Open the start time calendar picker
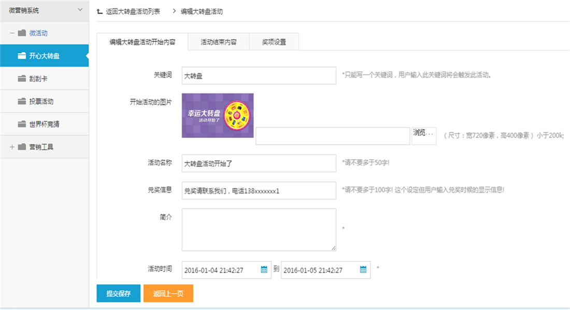 click(x=264, y=269)
